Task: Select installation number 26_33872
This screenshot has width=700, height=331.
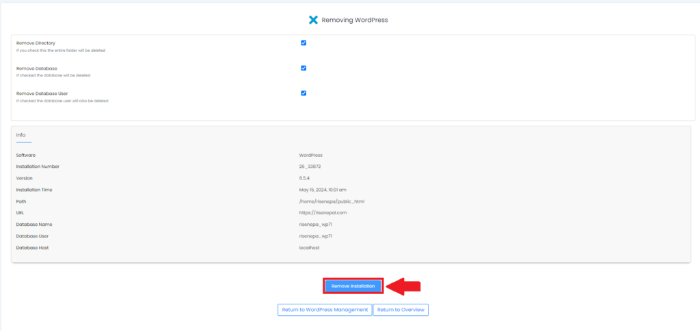Action: (x=310, y=167)
